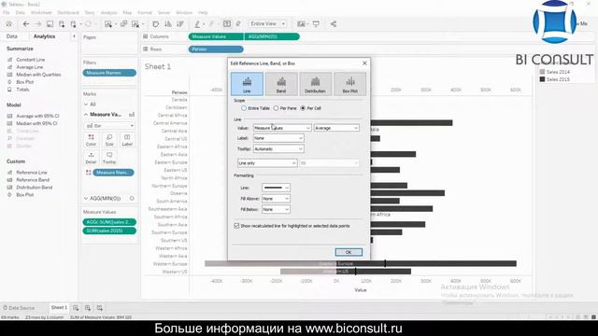This screenshot has width=598, height=336.
Task: Open the Line only dropdown
Action: [x=267, y=163]
